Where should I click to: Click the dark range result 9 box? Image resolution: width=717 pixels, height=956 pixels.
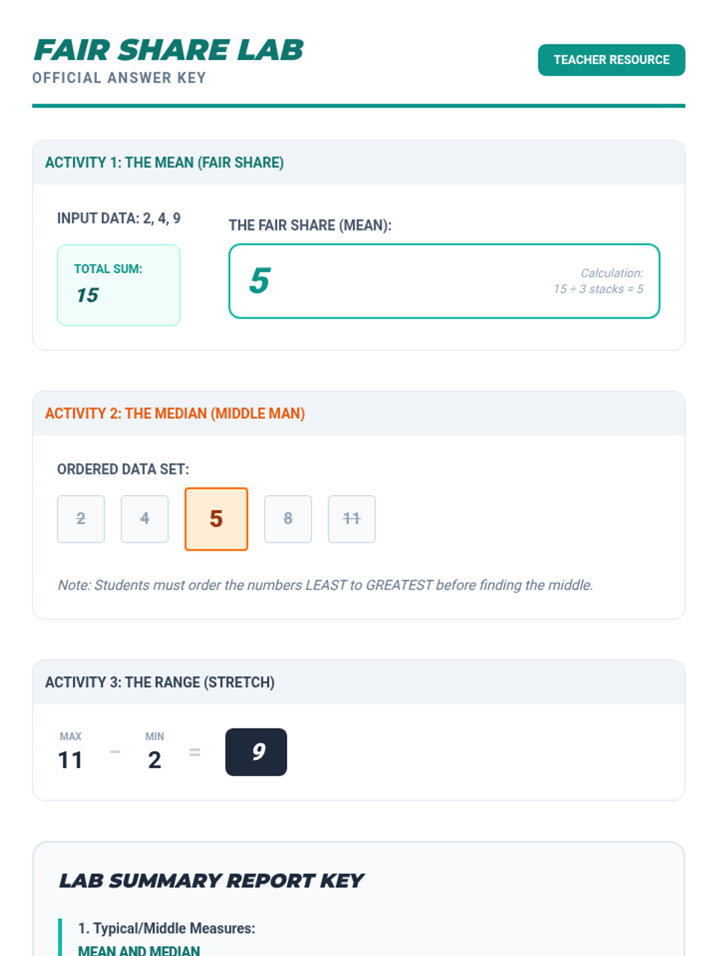coord(256,752)
